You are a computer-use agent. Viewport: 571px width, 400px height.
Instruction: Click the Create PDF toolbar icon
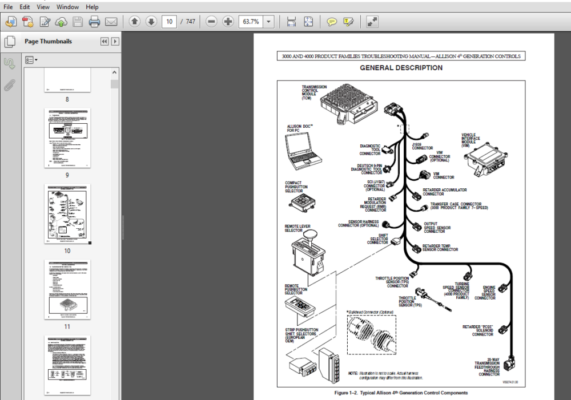pyautogui.click(x=27, y=22)
